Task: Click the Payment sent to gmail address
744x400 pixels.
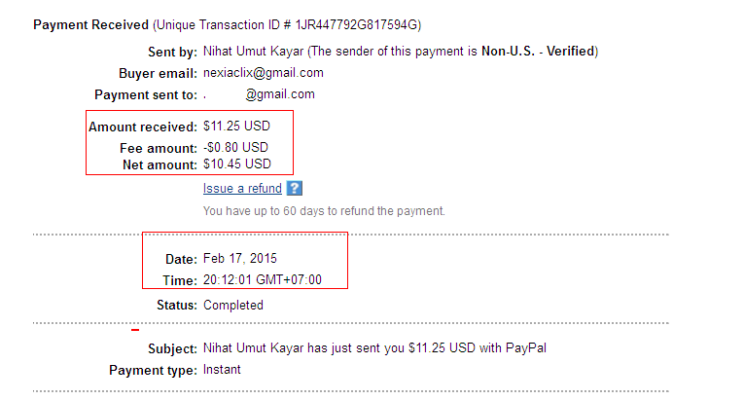Action: click(279, 94)
